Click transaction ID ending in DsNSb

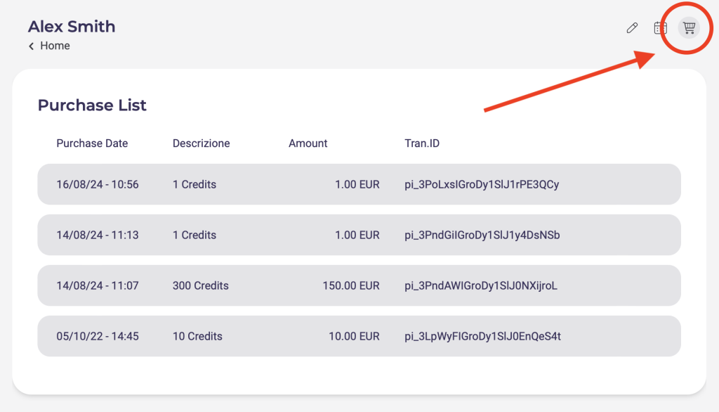tap(482, 236)
